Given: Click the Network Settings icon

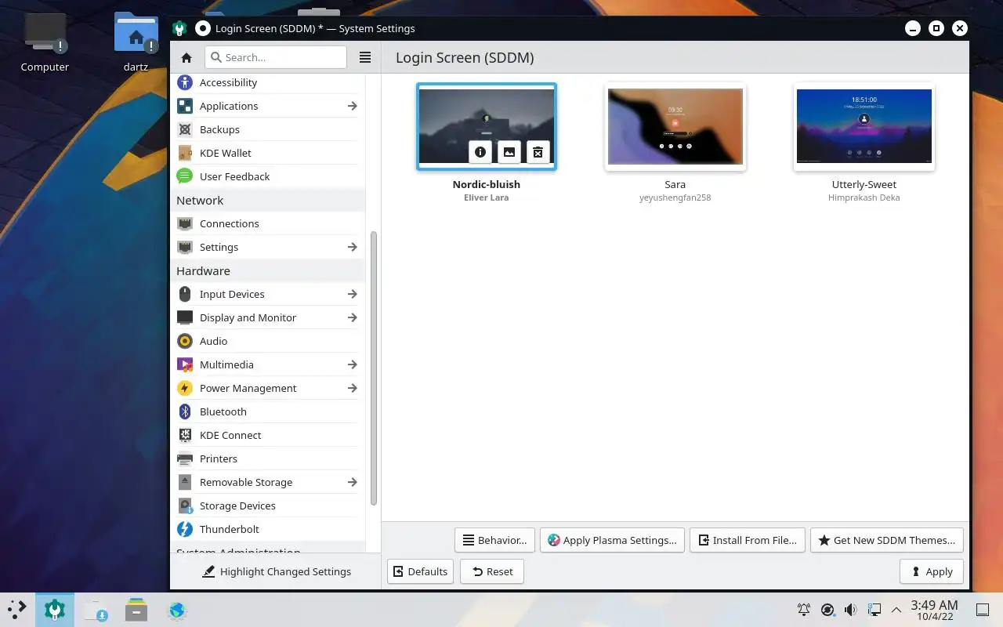Looking at the screenshot, I should [185, 247].
